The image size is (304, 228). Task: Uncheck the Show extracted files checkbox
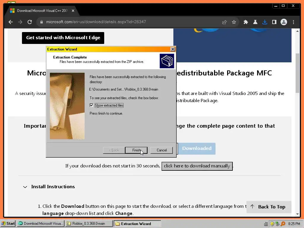pyautogui.click(x=91, y=105)
